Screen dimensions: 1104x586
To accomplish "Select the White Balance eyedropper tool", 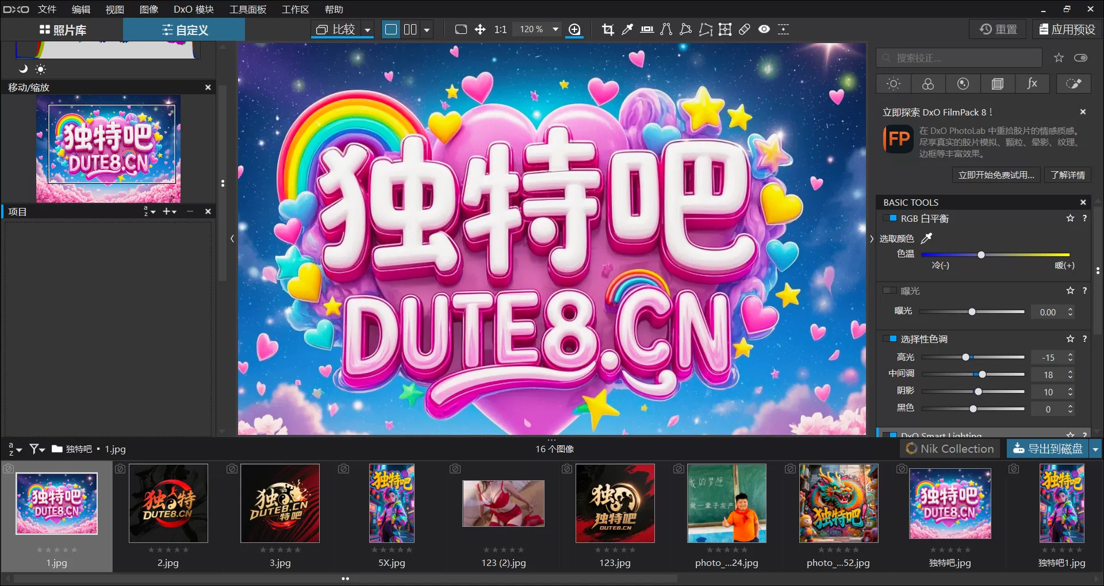I will click(x=627, y=29).
